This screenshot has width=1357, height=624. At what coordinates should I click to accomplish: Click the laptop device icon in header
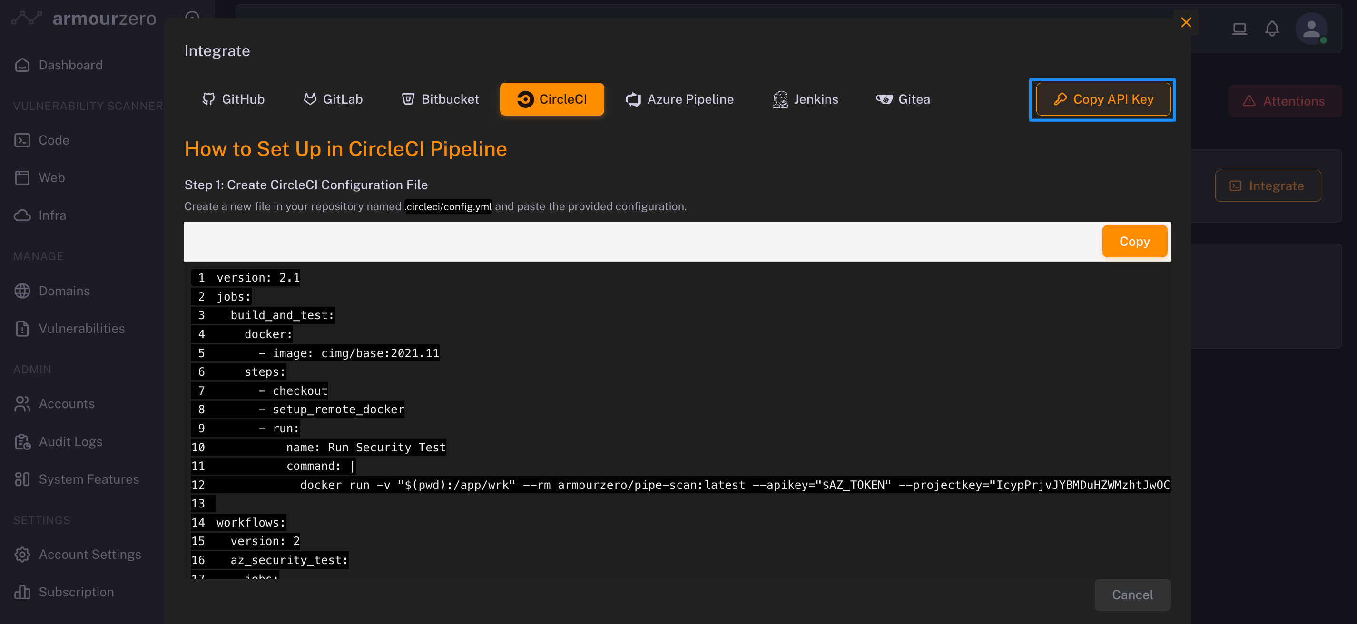click(1239, 28)
